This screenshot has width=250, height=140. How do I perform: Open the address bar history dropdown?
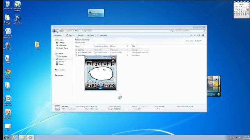click(x=169, y=31)
